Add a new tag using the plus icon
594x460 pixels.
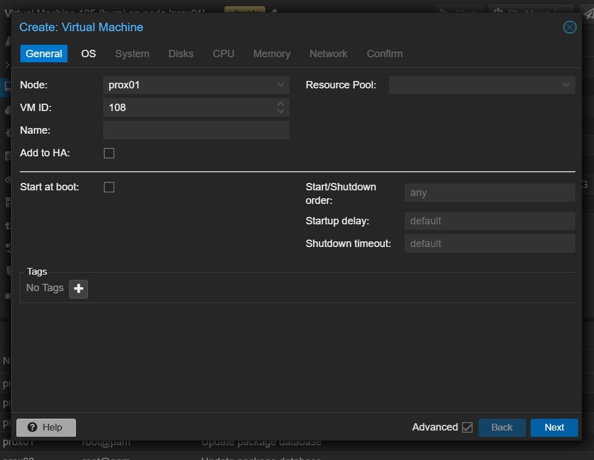pyautogui.click(x=78, y=289)
